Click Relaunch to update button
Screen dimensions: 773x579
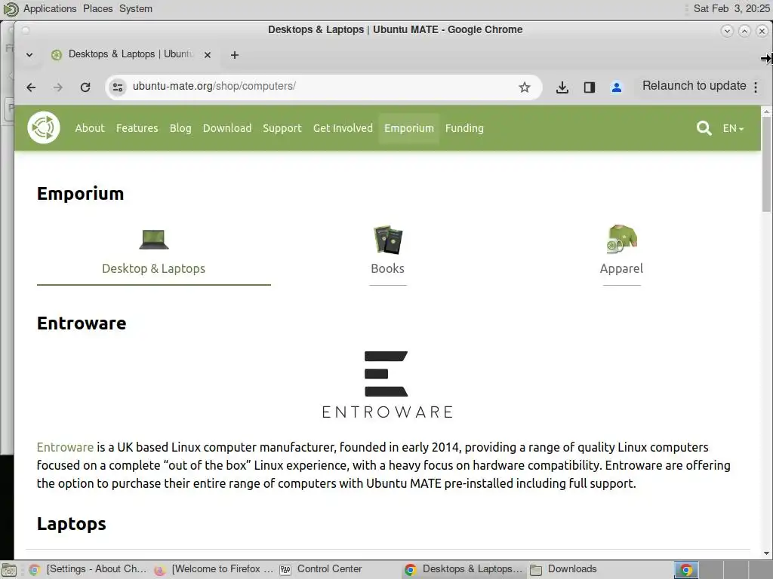[694, 86]
